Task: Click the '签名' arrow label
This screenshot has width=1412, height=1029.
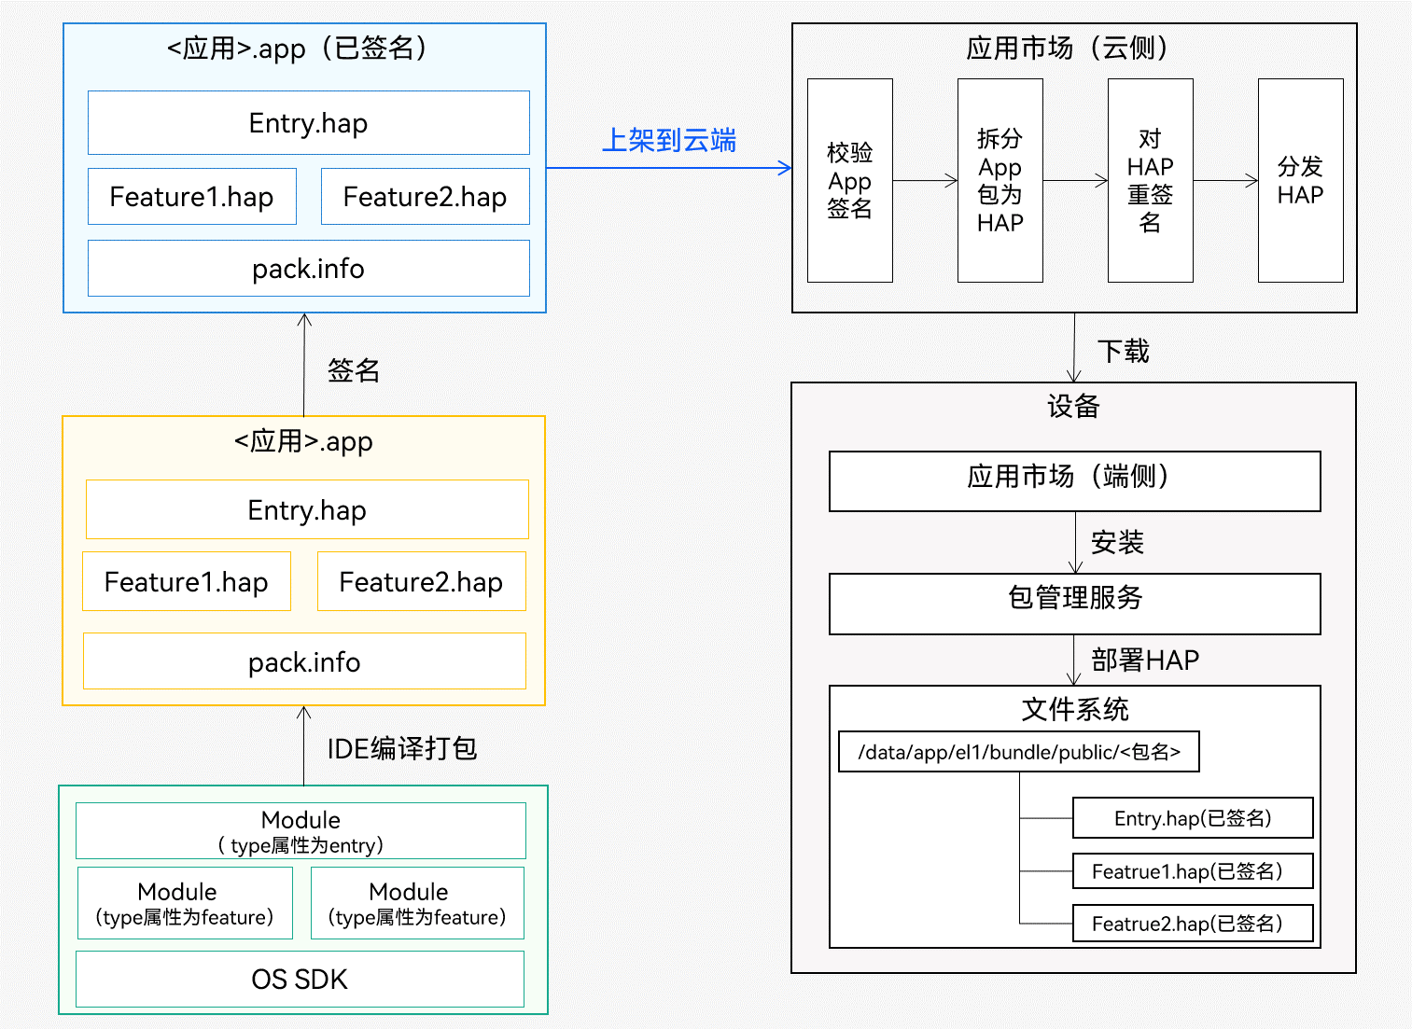Action: click(x=354, y=370)
